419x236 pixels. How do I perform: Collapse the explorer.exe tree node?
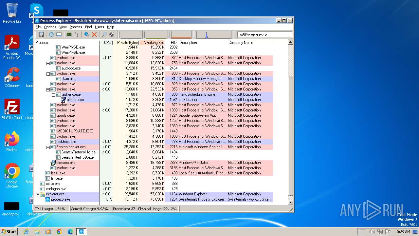pos(38,194)
